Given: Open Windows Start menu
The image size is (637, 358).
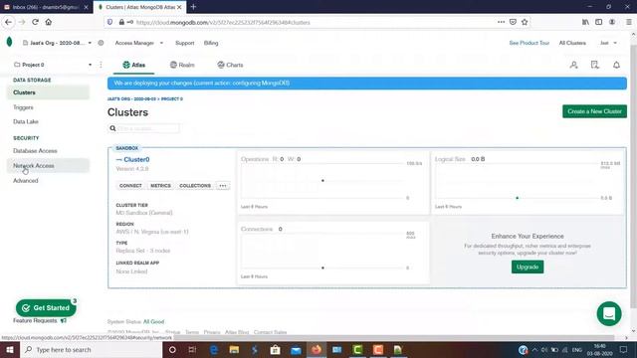Looking at the screenshot, I should [10, 349].
